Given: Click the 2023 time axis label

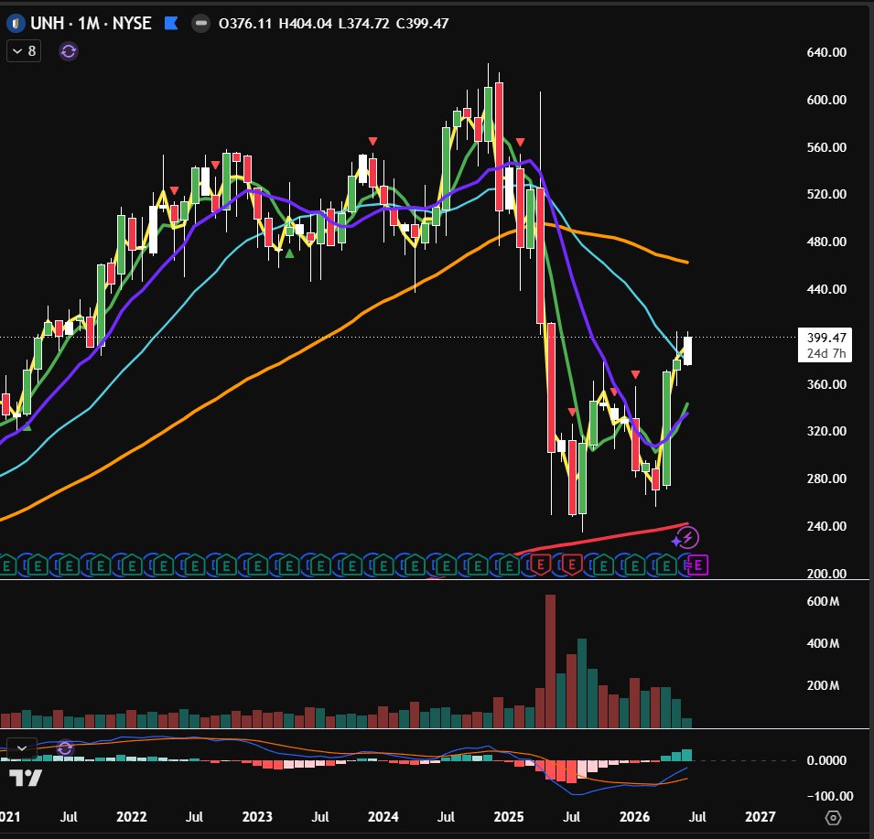Looking at the screenshot, I should [257, 817].
